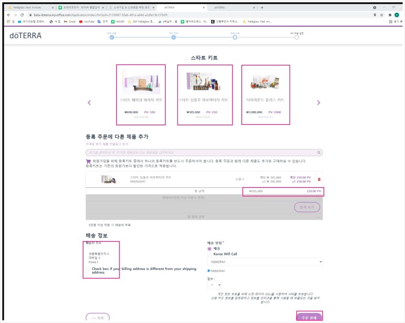Screen dimensions: 405x323
Task: Click the product search input field
Action: pyautogui.click(x=204, y=153)
